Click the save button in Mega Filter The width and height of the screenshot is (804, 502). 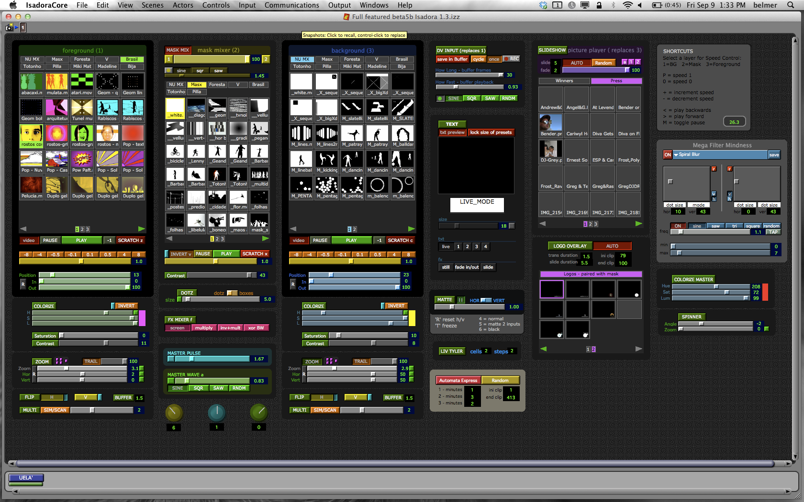click(x=774, y=155)
